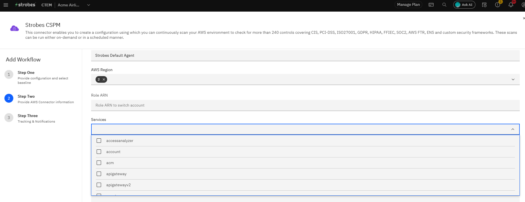Screen dimensions: 525x202
Task: Check the acm service
Action: click(x=99, y=163)
